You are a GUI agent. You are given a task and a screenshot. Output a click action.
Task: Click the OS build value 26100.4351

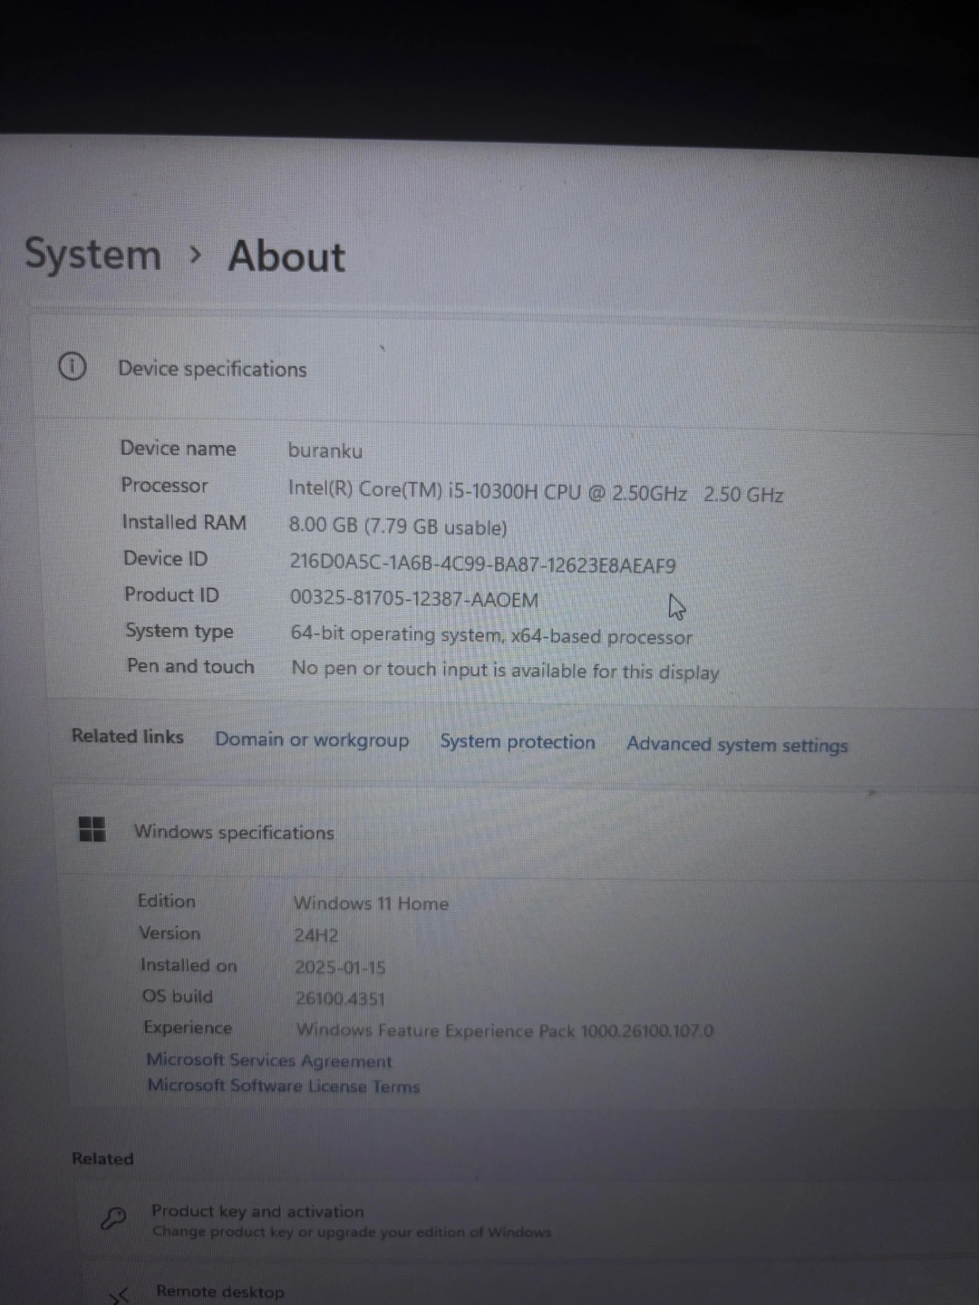click(x=340, y=999)
